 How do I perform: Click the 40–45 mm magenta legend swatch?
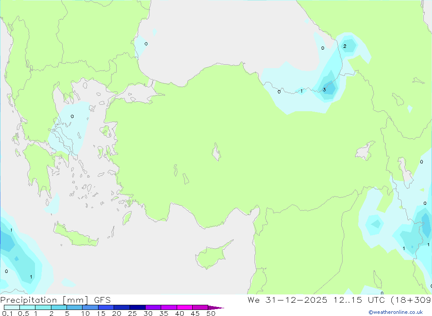click(184, 307)
